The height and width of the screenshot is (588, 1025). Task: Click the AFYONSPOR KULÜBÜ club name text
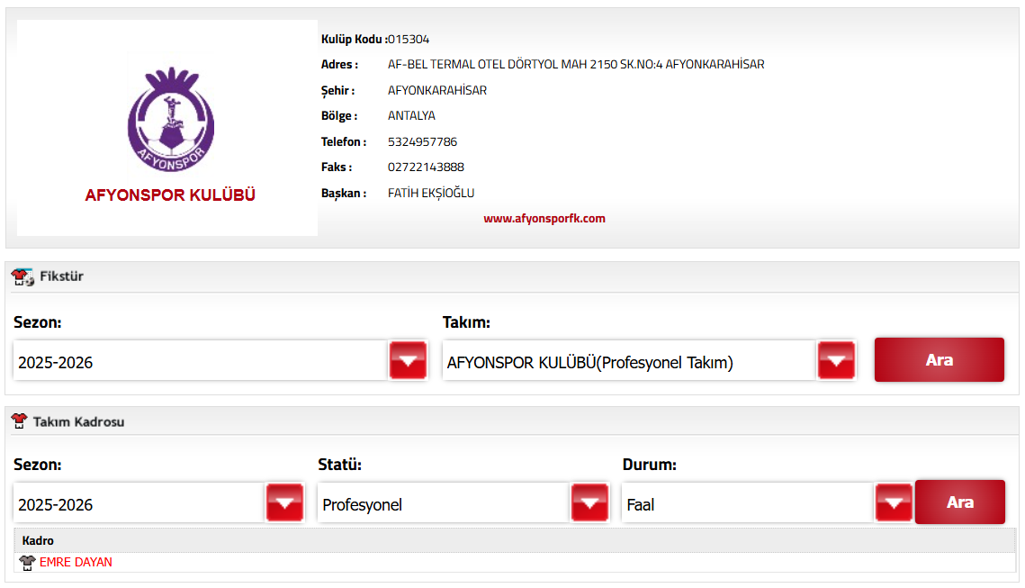pyautogui.click(x=170, y=194)
